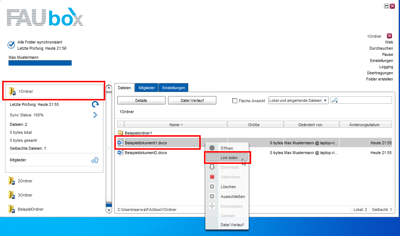Open the Logging link
This screenshot has height=236, width=400.
pyautogui.click(x=386, y=67)
